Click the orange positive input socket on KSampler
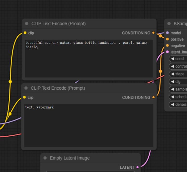 (x=167, y=39)
